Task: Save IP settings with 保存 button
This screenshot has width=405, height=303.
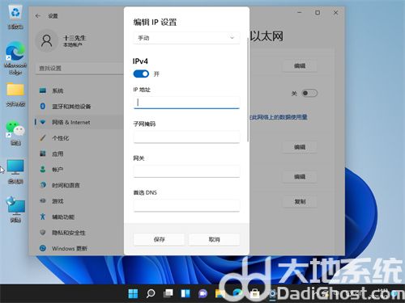Action: tap(159, 239)
